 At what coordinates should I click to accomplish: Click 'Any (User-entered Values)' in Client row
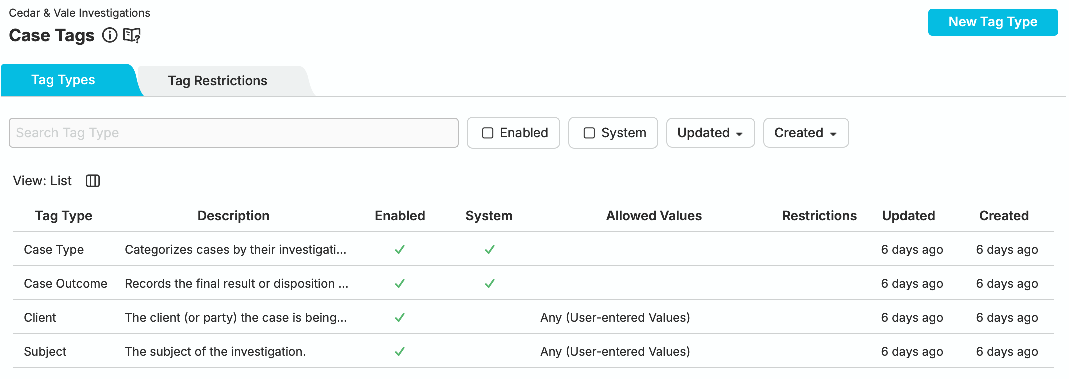point(615,317)
